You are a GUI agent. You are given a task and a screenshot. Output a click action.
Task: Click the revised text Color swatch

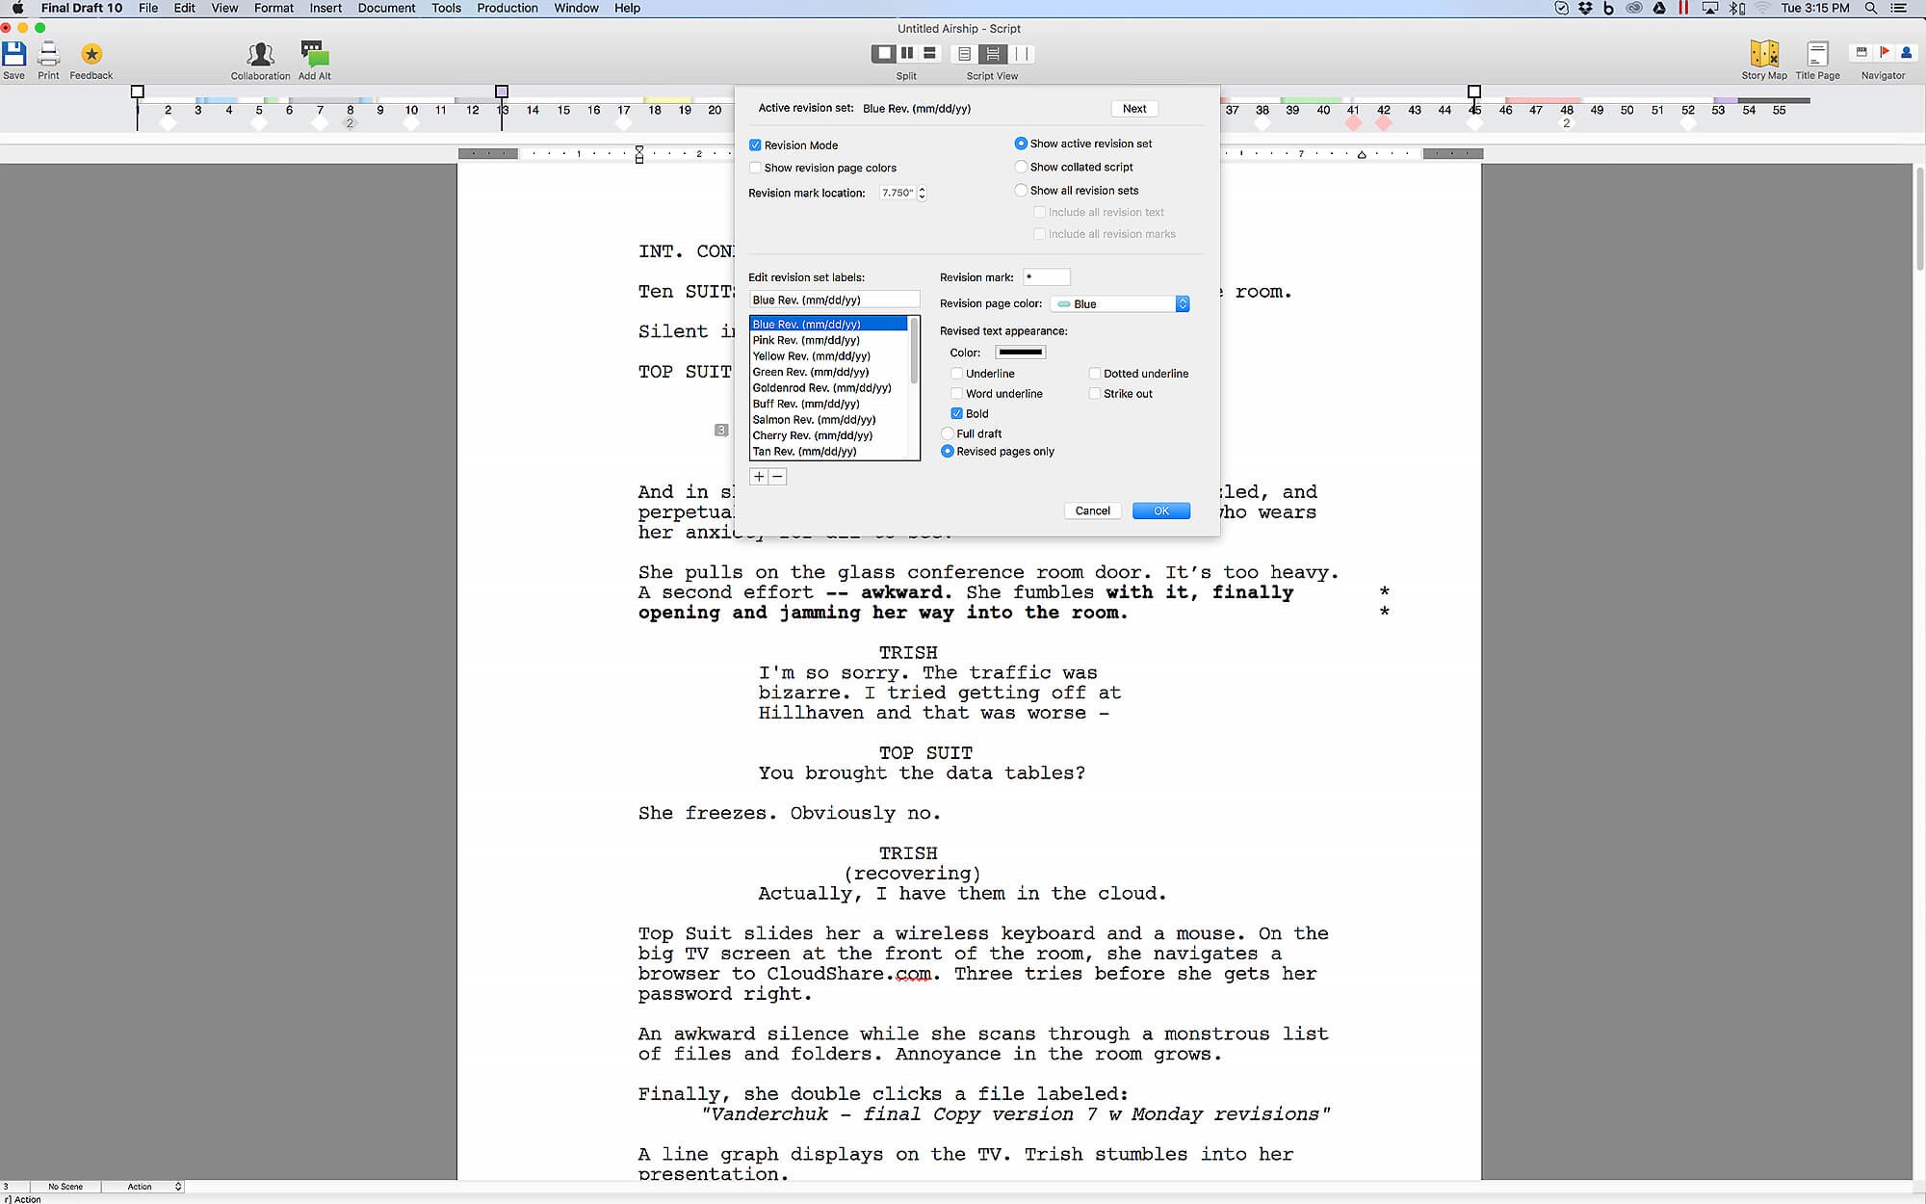click(1020, 353)
